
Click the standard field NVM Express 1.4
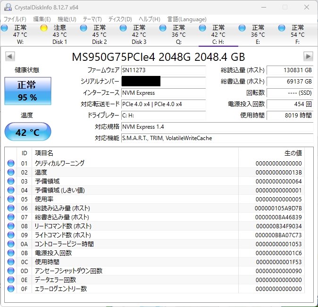pos(217,127)
